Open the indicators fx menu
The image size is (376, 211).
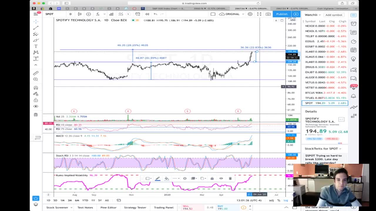98,14
